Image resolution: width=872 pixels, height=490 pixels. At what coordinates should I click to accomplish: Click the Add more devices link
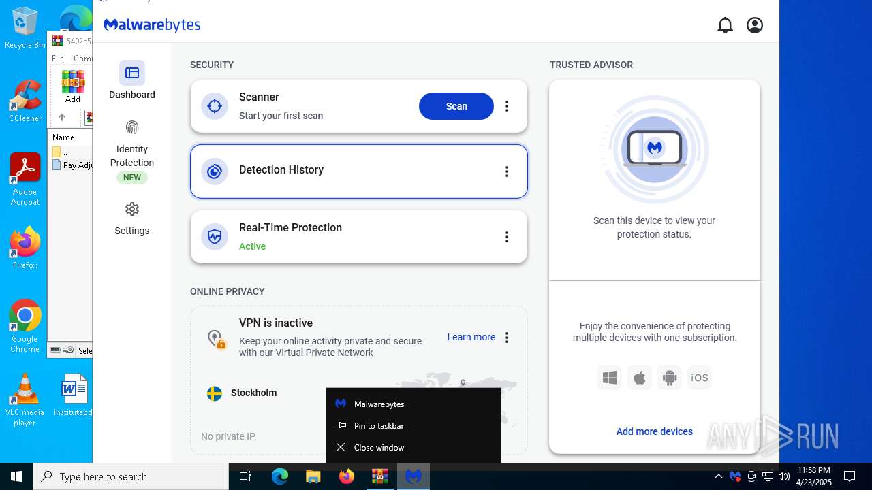tap(655, 431)
